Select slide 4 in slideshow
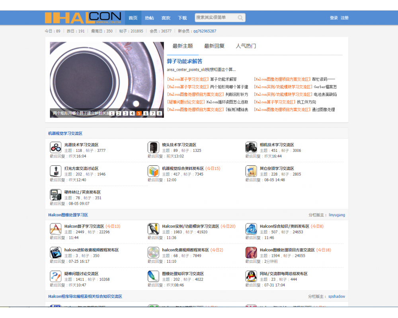Image resolution: width=398 pixels, height=318 pixels. point(132,113)
